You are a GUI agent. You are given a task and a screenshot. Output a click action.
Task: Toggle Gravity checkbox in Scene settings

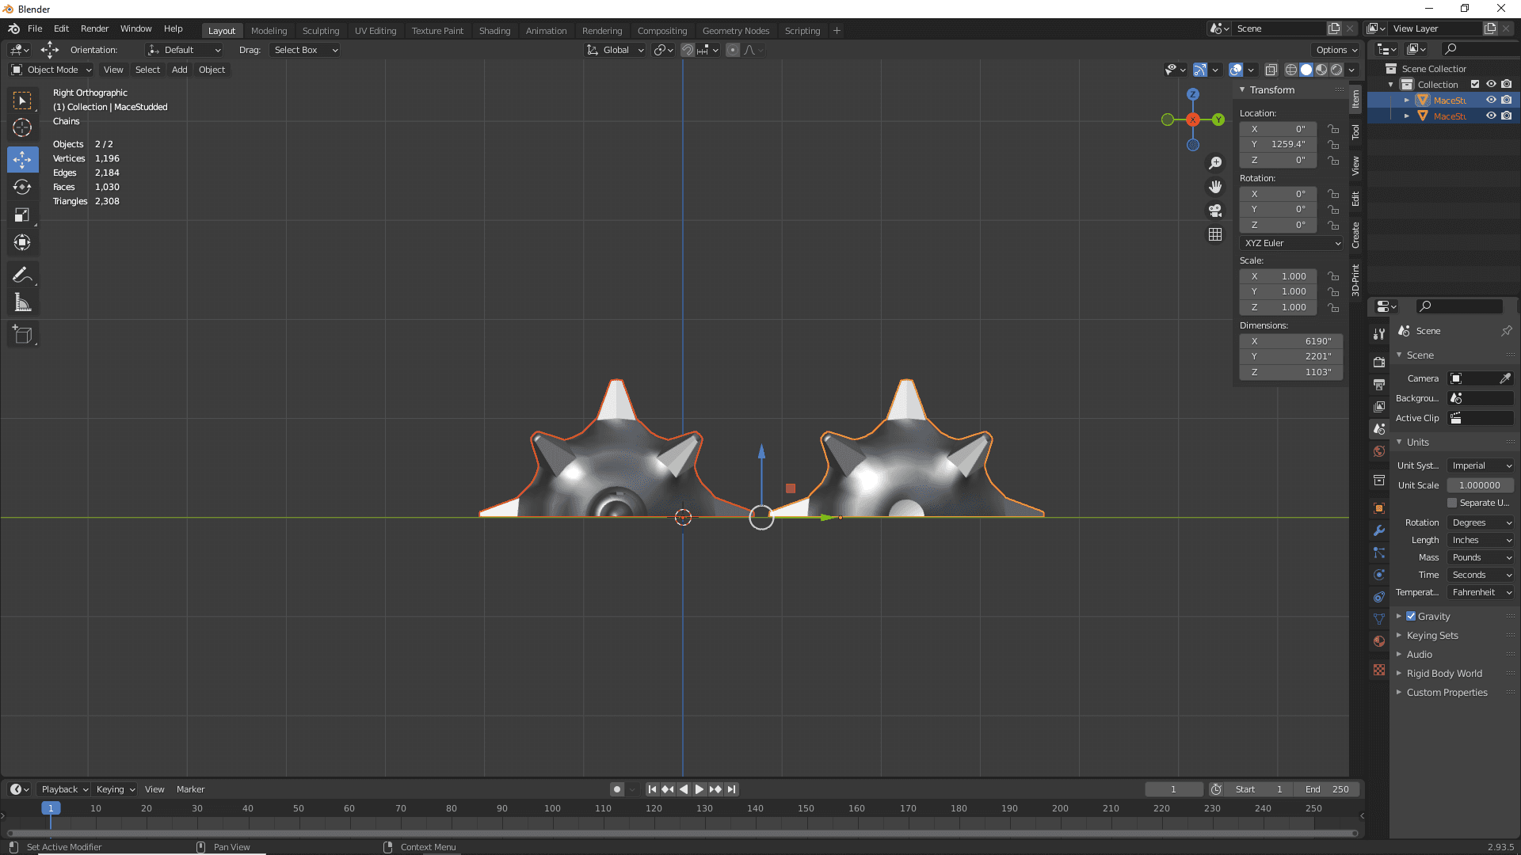coord(1410,616)
